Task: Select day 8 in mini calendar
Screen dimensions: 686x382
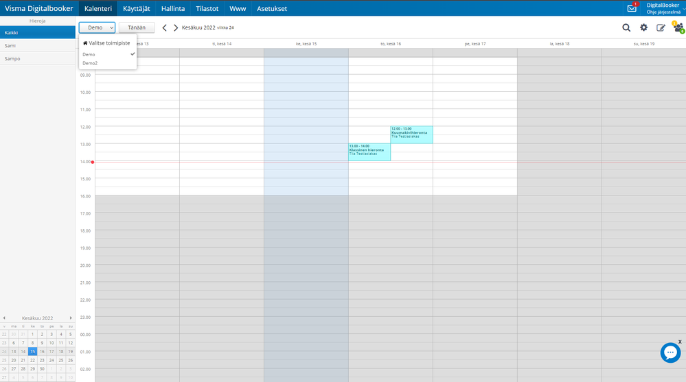Action: click(32, 343)
